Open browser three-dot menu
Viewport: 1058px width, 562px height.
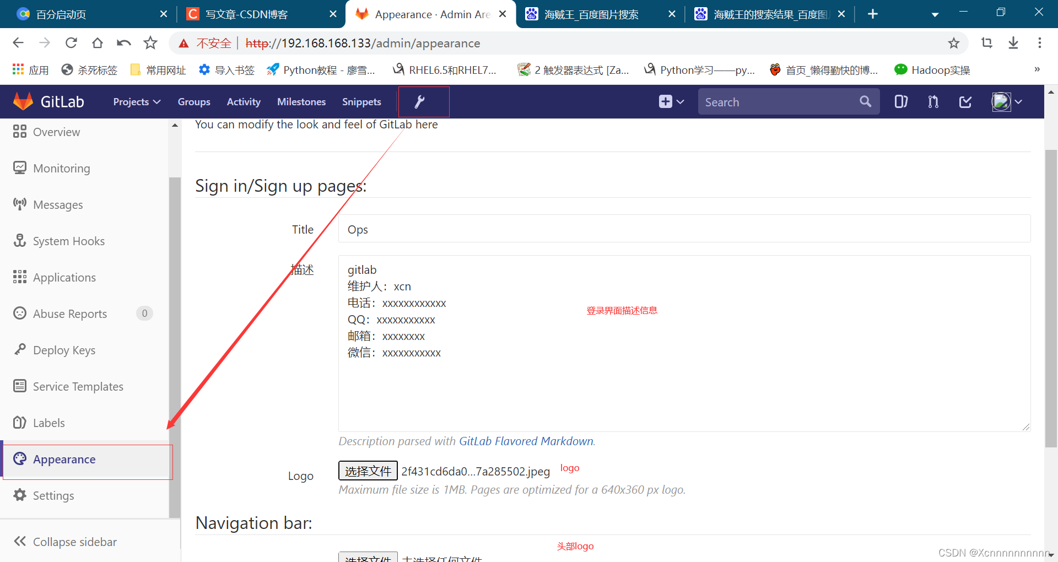pyautogui.click(x=1040, y=43)
